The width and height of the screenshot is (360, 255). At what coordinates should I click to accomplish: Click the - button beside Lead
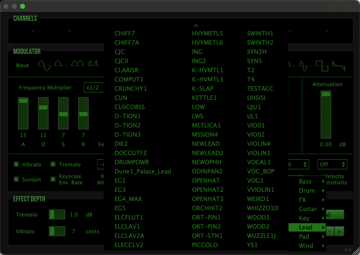coord(329,231)
